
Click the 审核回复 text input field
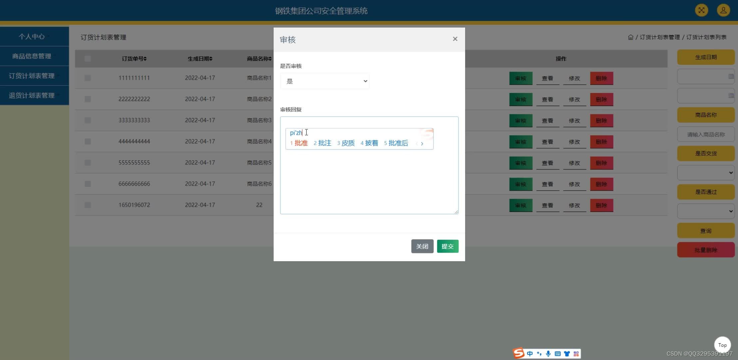click(x=369, y=165)
